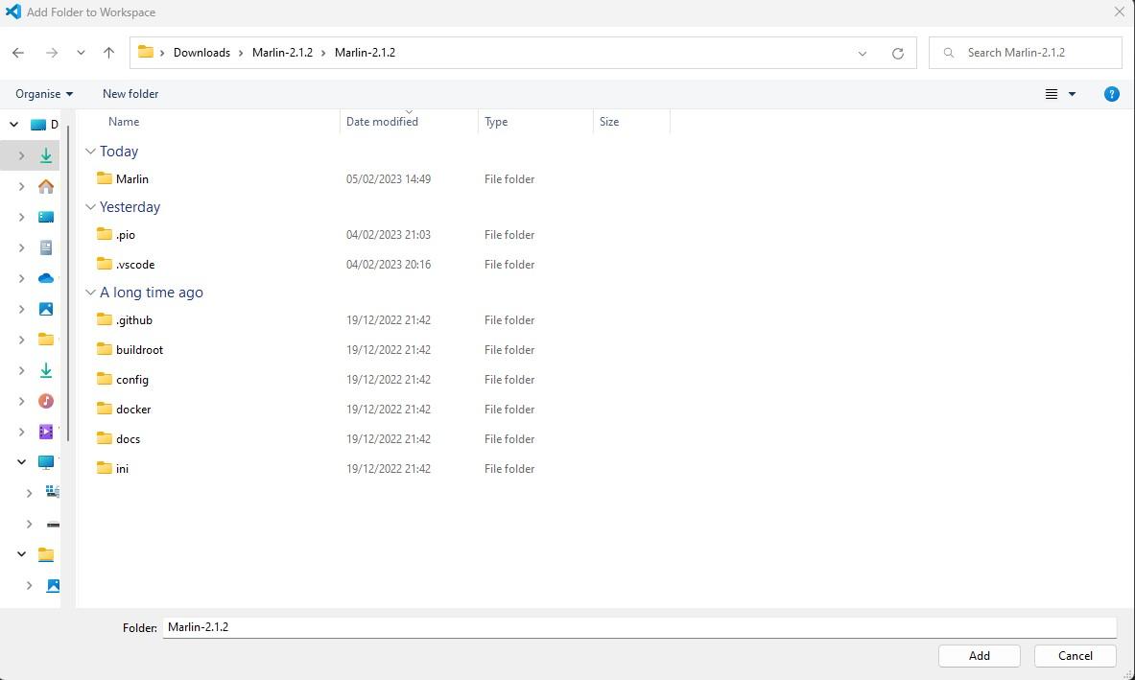Open the .vscode folder

pyautogui.click(x=135, y=264)
